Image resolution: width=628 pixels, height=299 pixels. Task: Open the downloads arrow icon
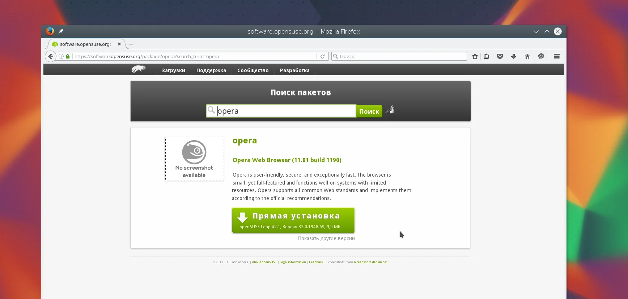[514, 56]
